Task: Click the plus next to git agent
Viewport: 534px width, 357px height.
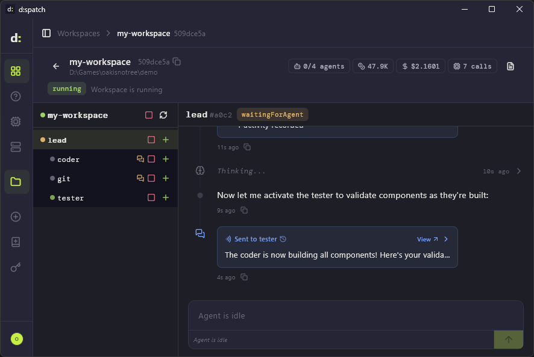Action: [x=166, y=179]
